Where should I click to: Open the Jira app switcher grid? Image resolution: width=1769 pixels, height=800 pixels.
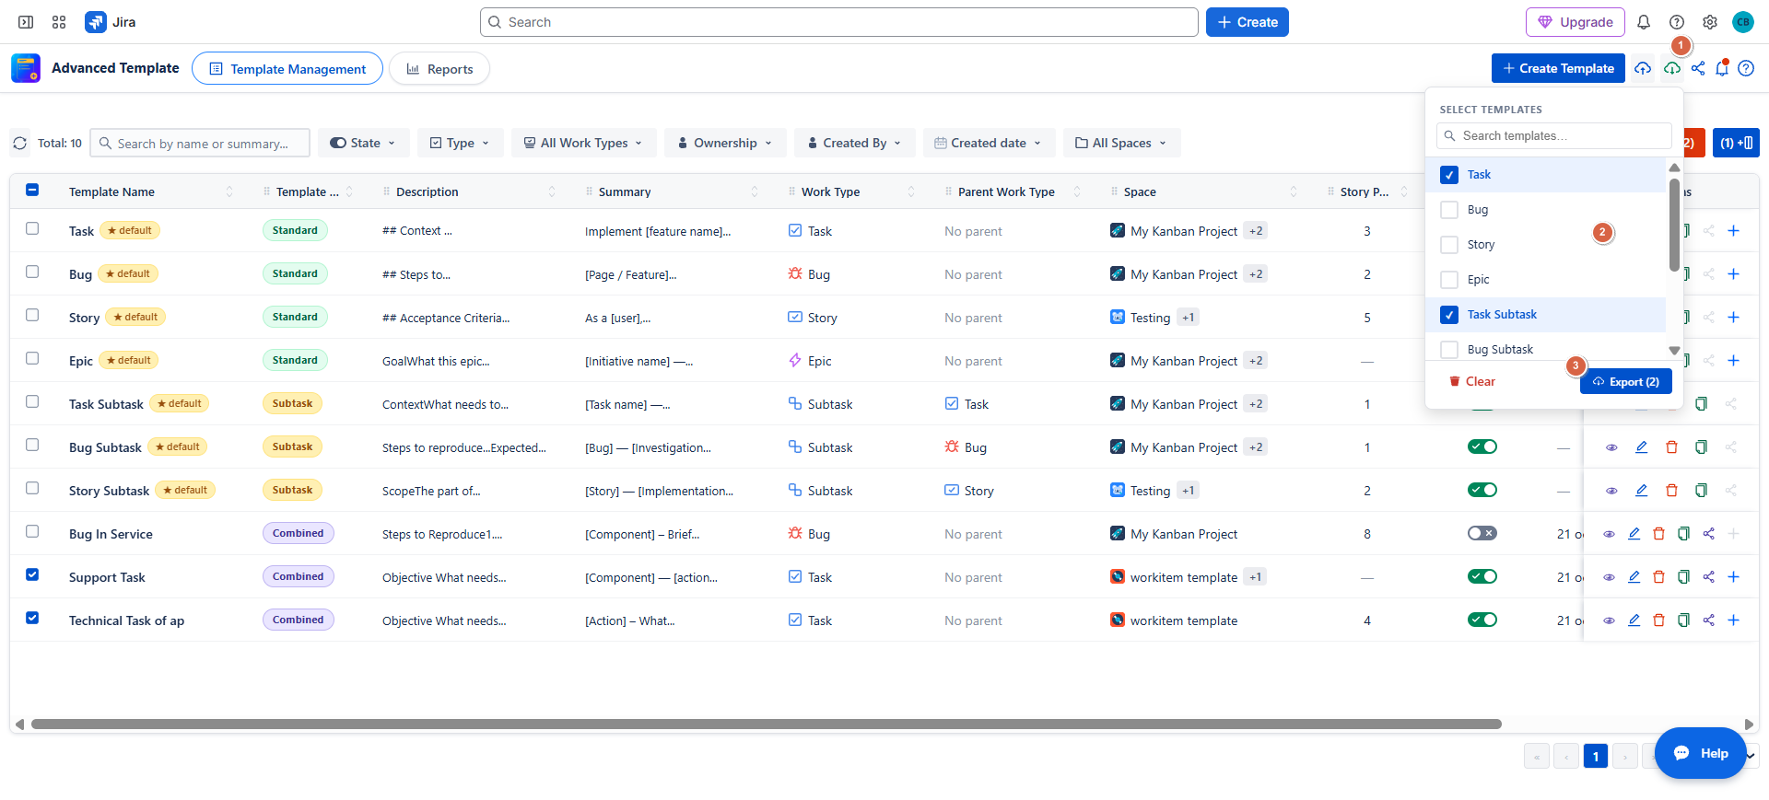tap(59, 22)
